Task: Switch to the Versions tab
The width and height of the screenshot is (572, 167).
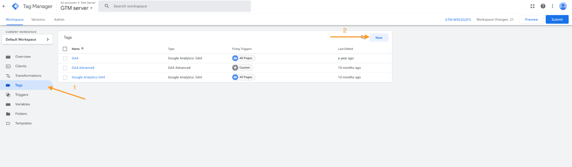Action: 38,20
